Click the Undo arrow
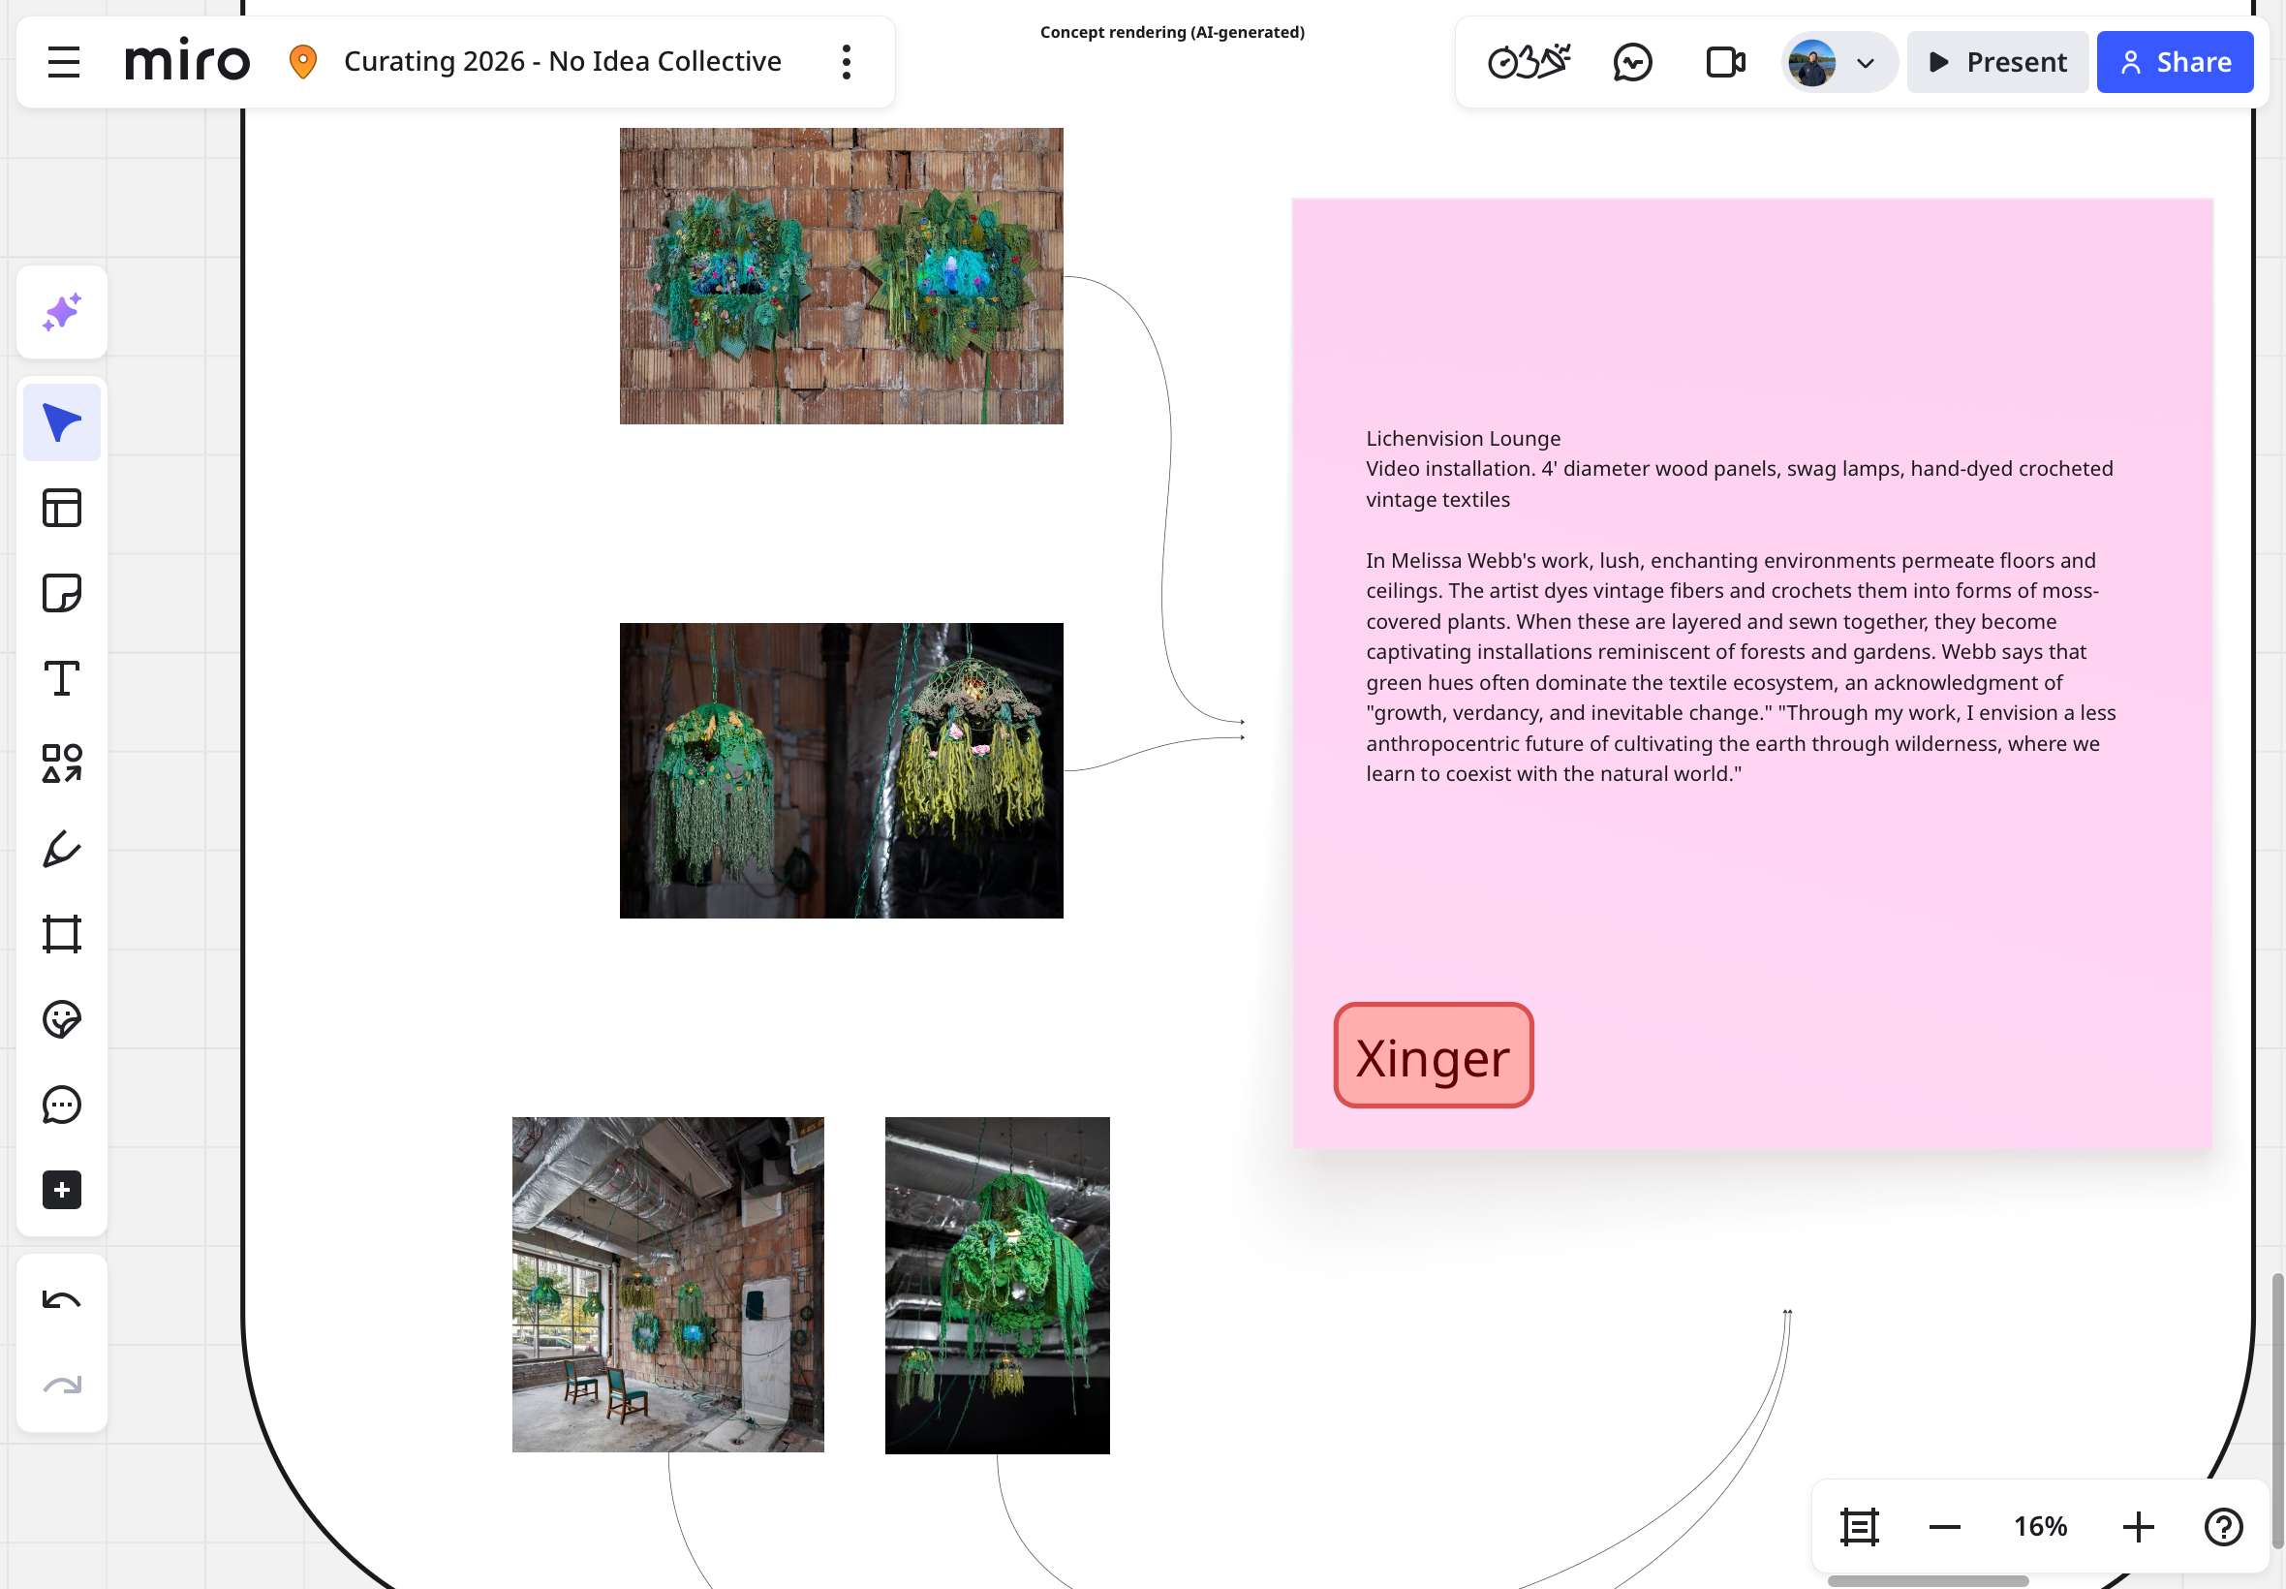Screen dimensions: 2286x1589 tap(62, 1300)
